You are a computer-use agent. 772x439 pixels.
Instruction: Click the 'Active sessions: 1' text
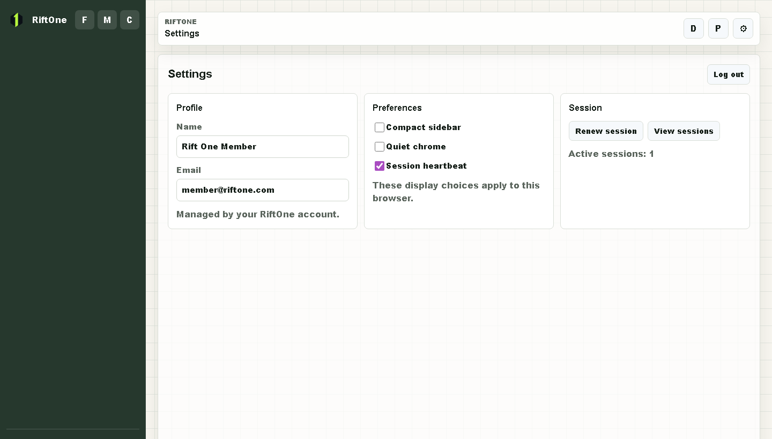point(611,154)
